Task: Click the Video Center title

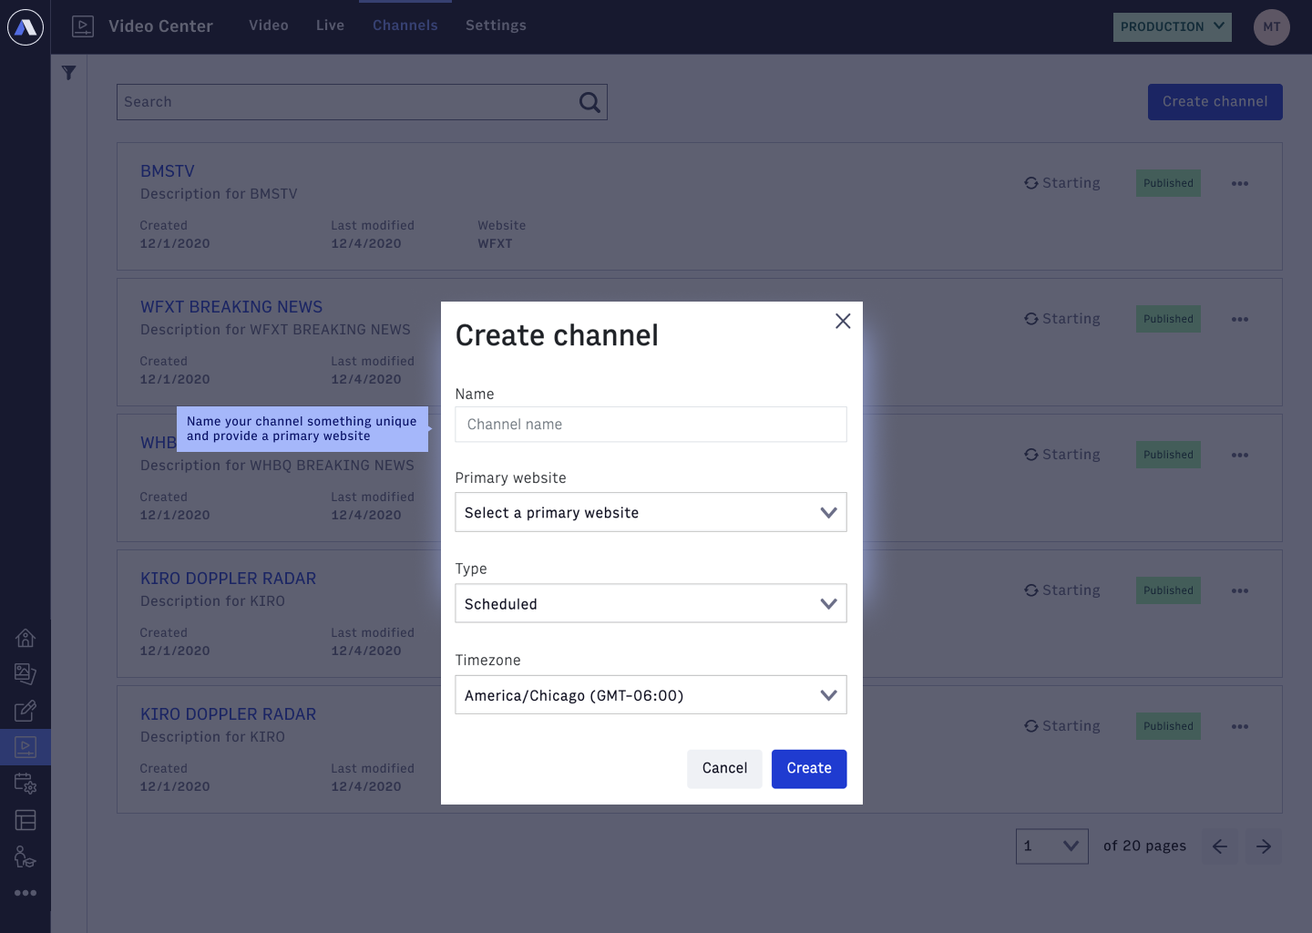Action: (160, 26)
